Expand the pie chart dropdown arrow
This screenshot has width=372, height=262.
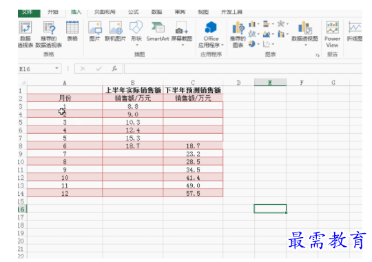pos(258,44)
